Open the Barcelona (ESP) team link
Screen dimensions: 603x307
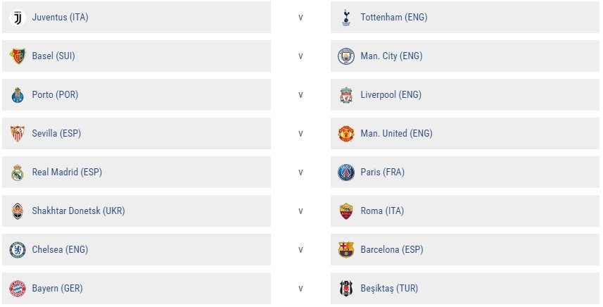click(x=391, y=250)
